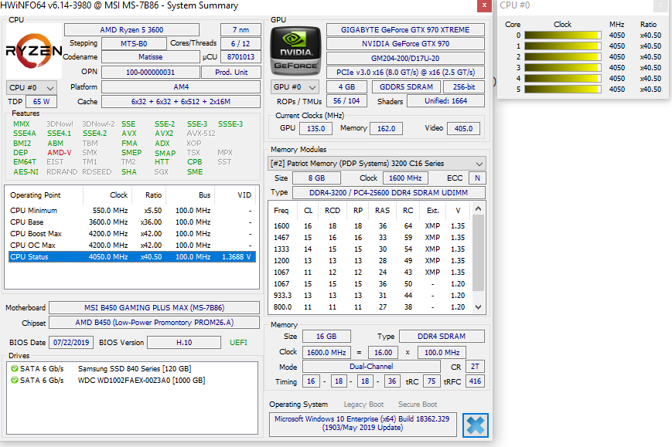Click the Matisse codename field

click(151, 57)
